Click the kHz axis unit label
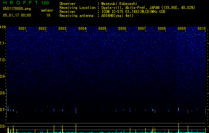The image size is (209, 133). point(3,27)
